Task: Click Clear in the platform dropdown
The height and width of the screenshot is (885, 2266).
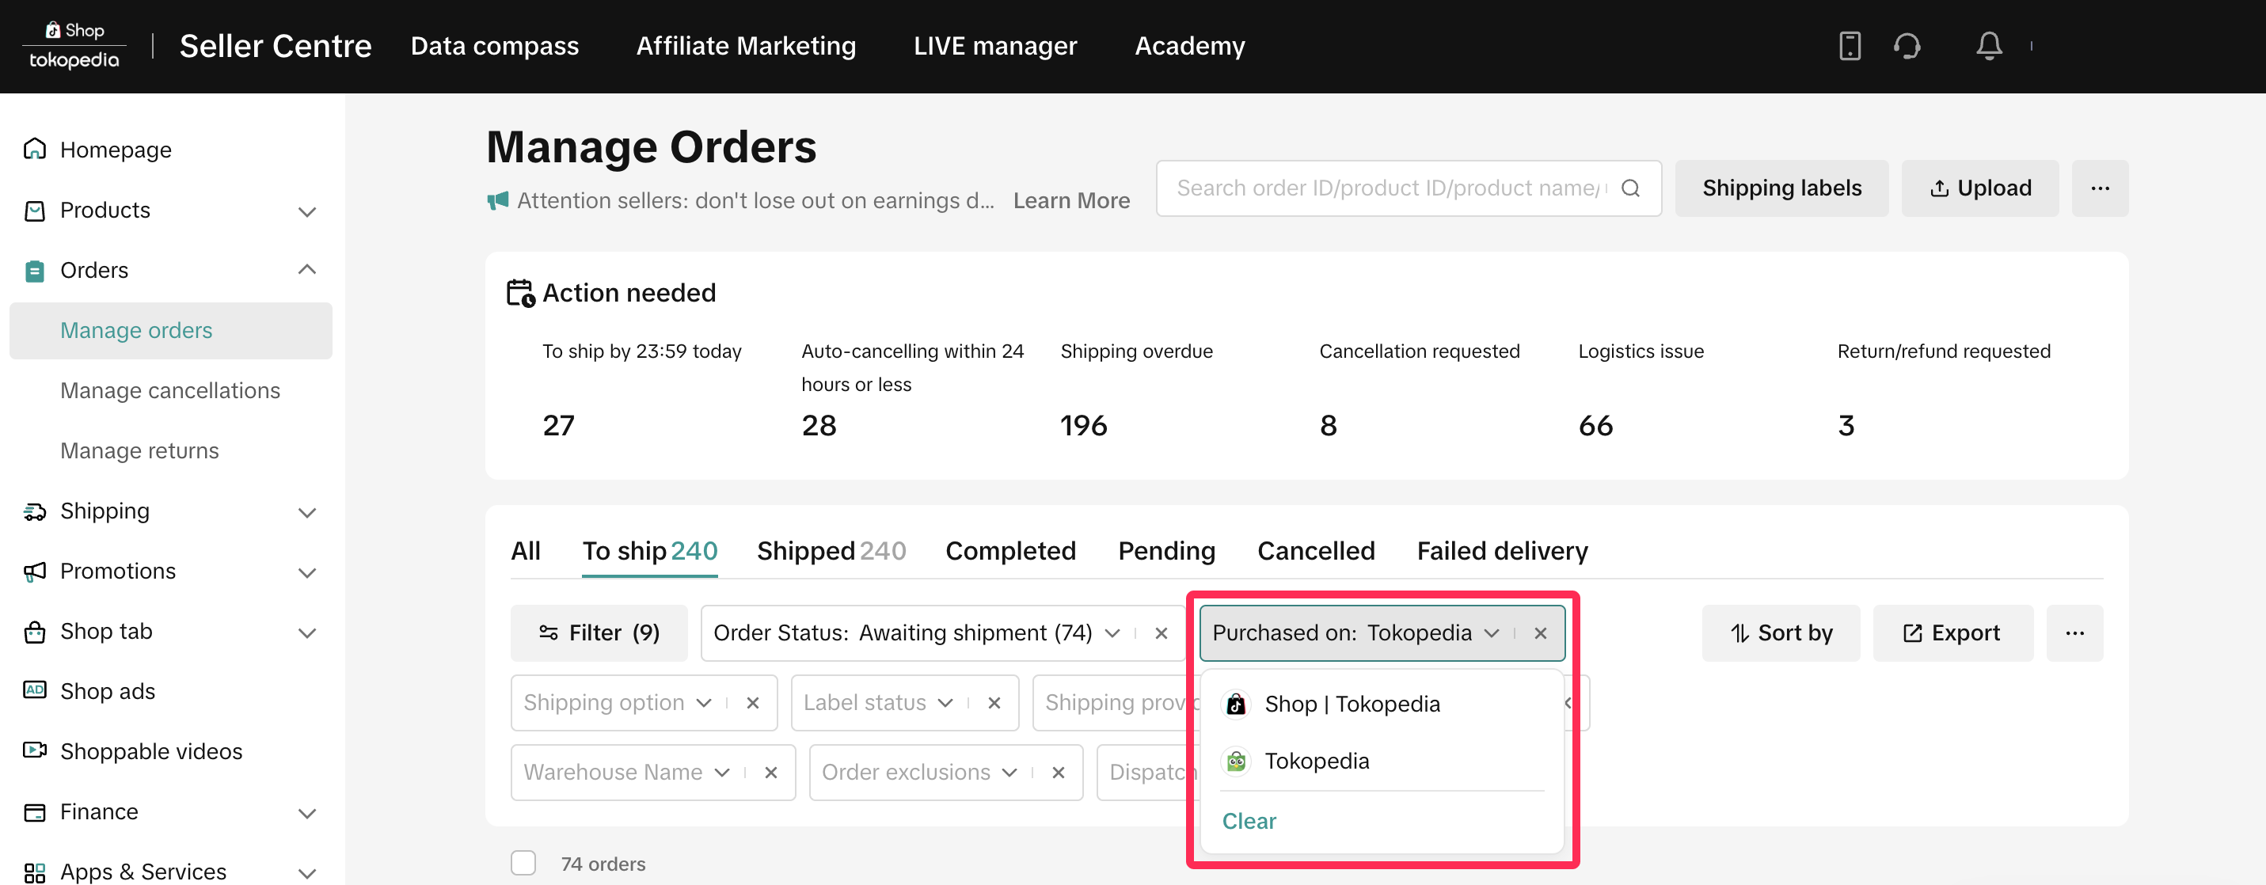Action: point(1249,821)
